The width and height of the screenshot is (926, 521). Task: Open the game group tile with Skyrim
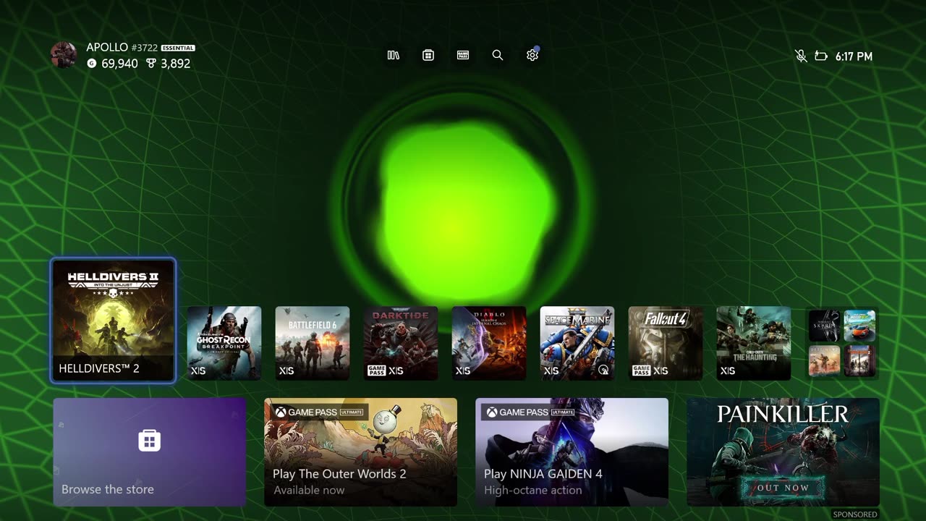(x=842, y=343)
